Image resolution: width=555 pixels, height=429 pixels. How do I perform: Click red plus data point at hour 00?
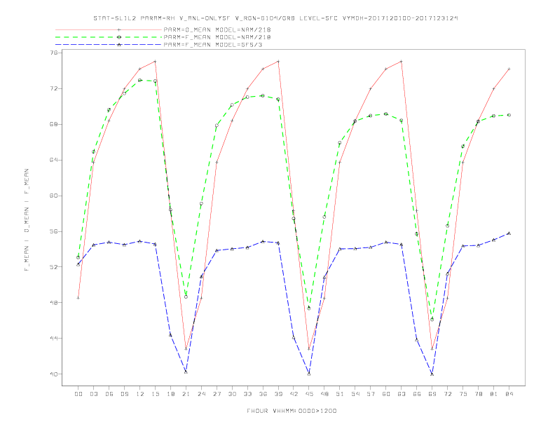[78, 298]
